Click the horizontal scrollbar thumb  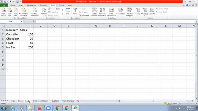(x=153, y=101)
